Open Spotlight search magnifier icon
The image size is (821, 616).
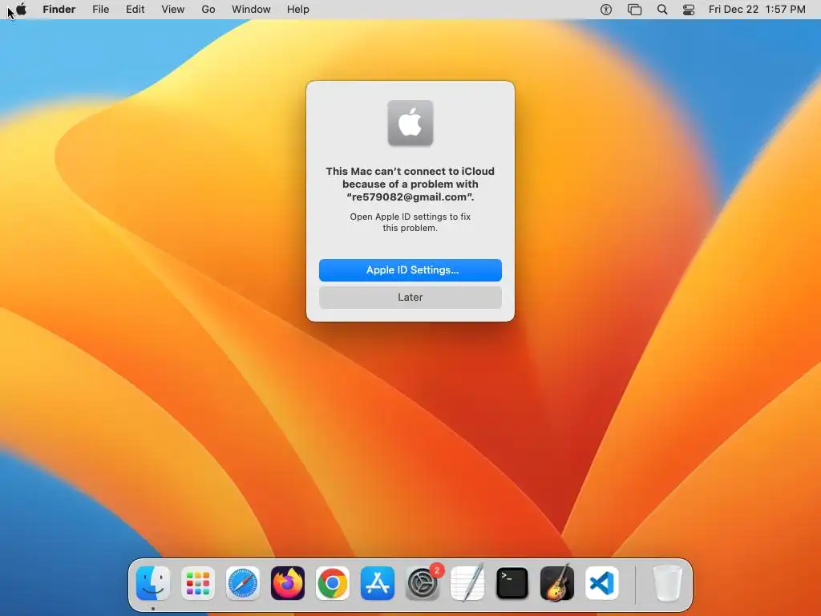click(x=662, y=10)
